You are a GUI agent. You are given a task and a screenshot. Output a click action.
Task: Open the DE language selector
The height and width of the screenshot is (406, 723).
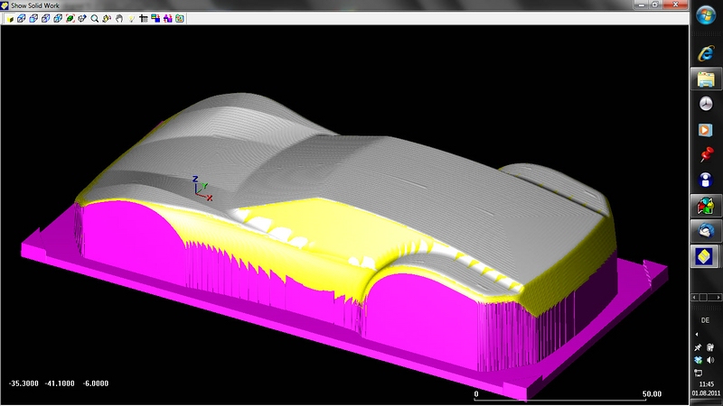click(x=705, y=320)
